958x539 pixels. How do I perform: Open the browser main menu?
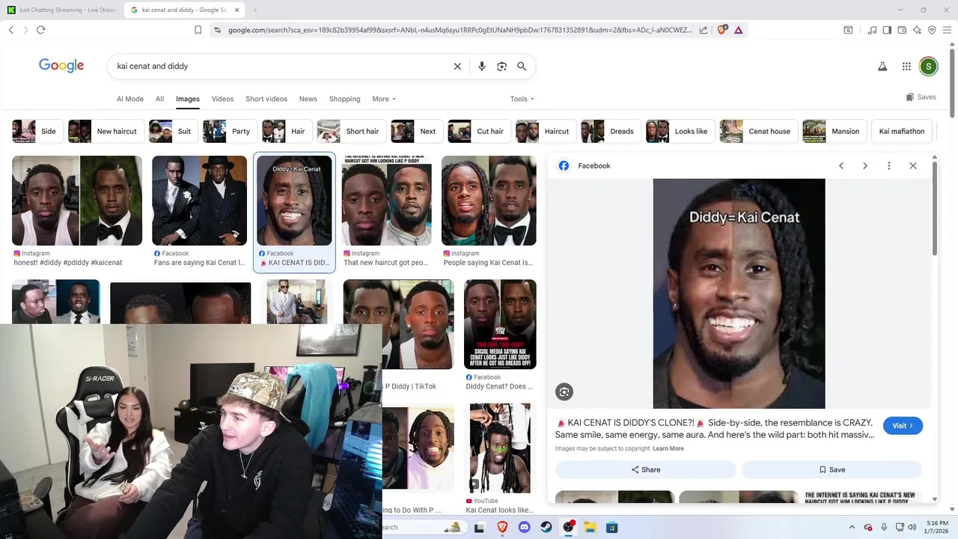pyautogui.click(x=947, y=30)
